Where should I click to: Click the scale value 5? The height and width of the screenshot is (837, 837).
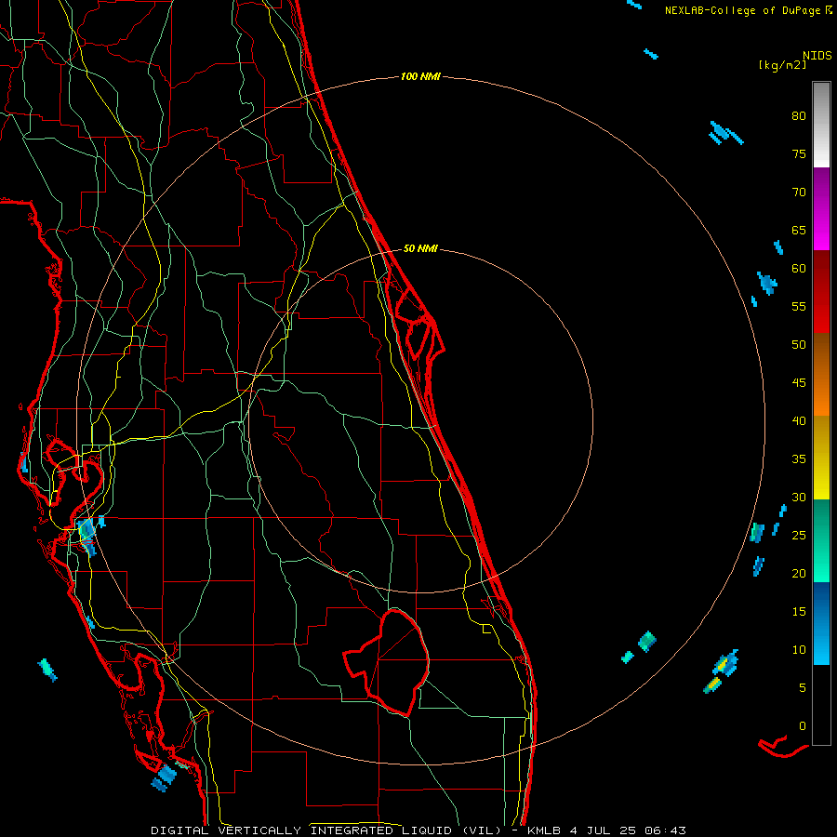803,687
